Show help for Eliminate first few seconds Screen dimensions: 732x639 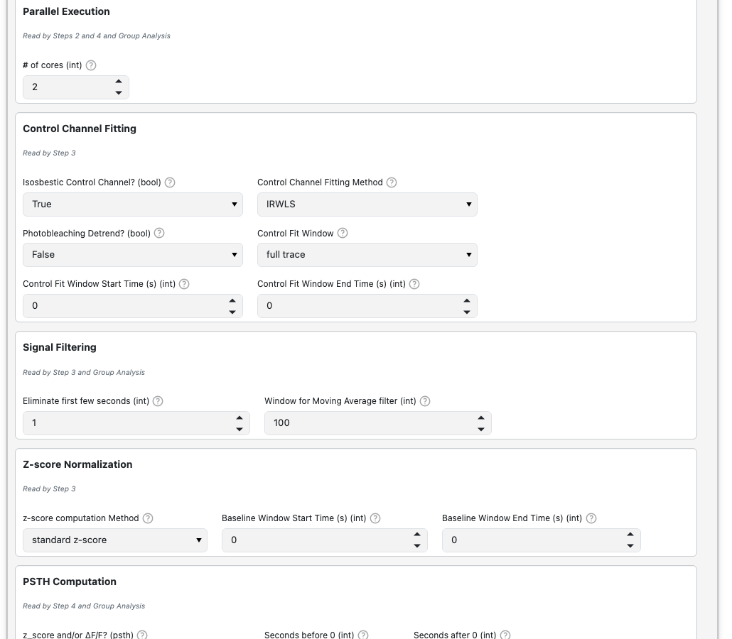[158, 401]
